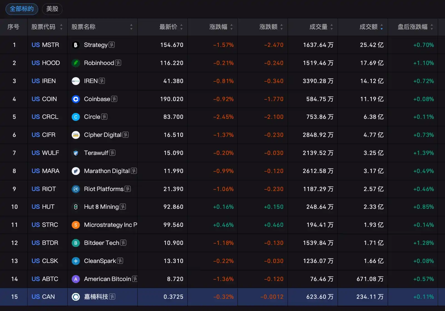Viewport: 445px width, 311px height.
Task: Open the US MSTR stock code
Action: (45, 45)
